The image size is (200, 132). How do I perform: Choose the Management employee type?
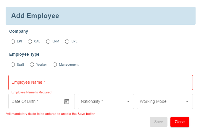[55, 65]
